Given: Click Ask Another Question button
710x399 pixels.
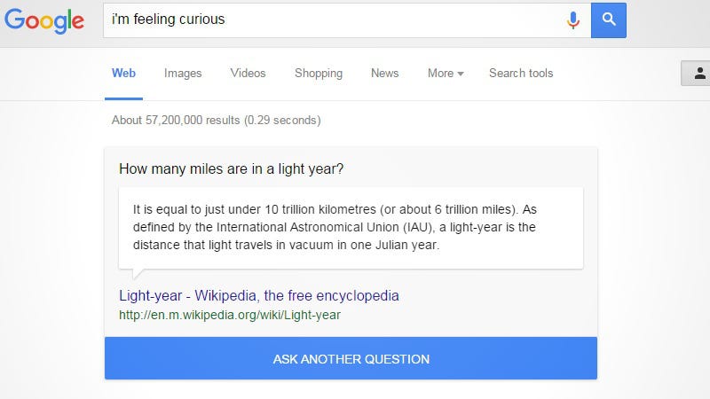Looking at the screenshot, I should pos(351,358).
